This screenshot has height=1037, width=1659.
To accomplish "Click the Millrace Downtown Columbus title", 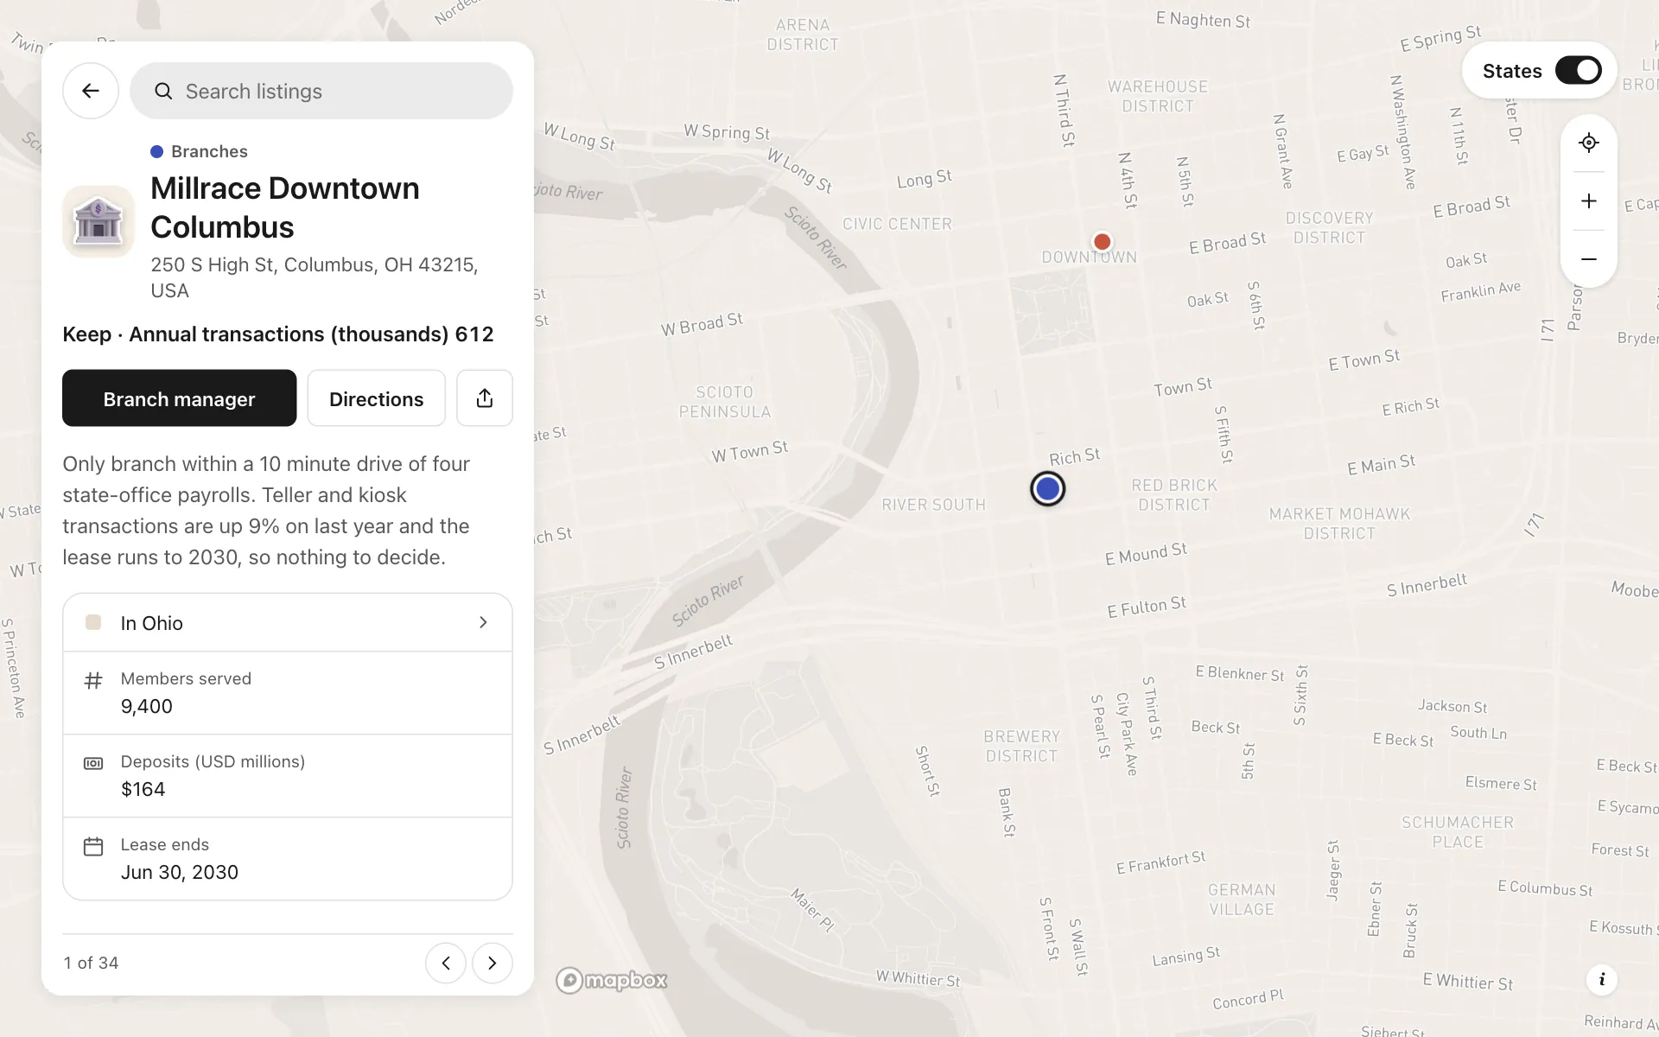I will [x=285, y=207].
